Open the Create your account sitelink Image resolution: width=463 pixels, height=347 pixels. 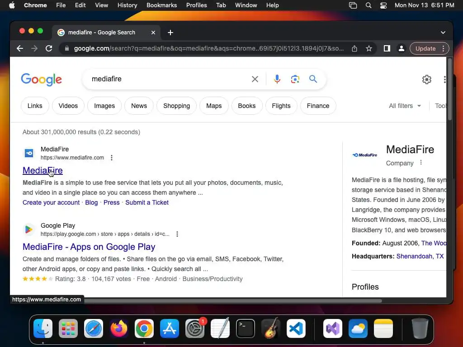click(51, 202)
